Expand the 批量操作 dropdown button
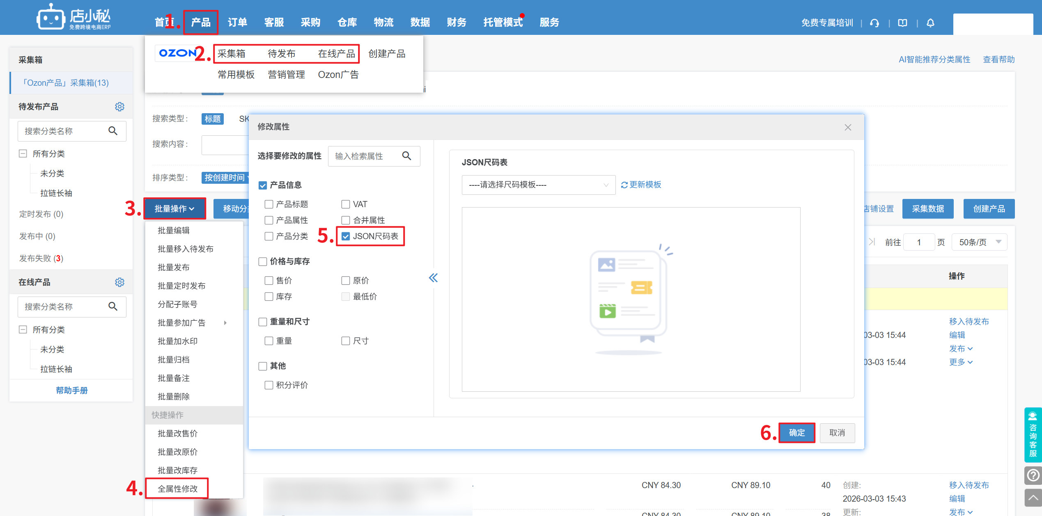Screen dimensions: 1042x516 coord(174,209)
